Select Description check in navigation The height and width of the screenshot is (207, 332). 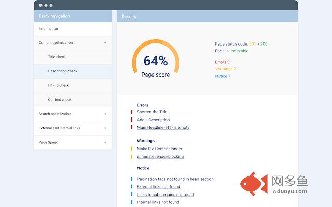73,71
